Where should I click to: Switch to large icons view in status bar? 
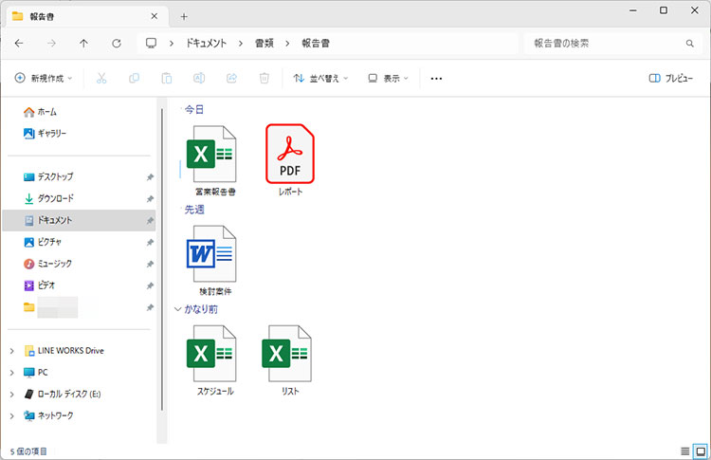pos(700,451)
